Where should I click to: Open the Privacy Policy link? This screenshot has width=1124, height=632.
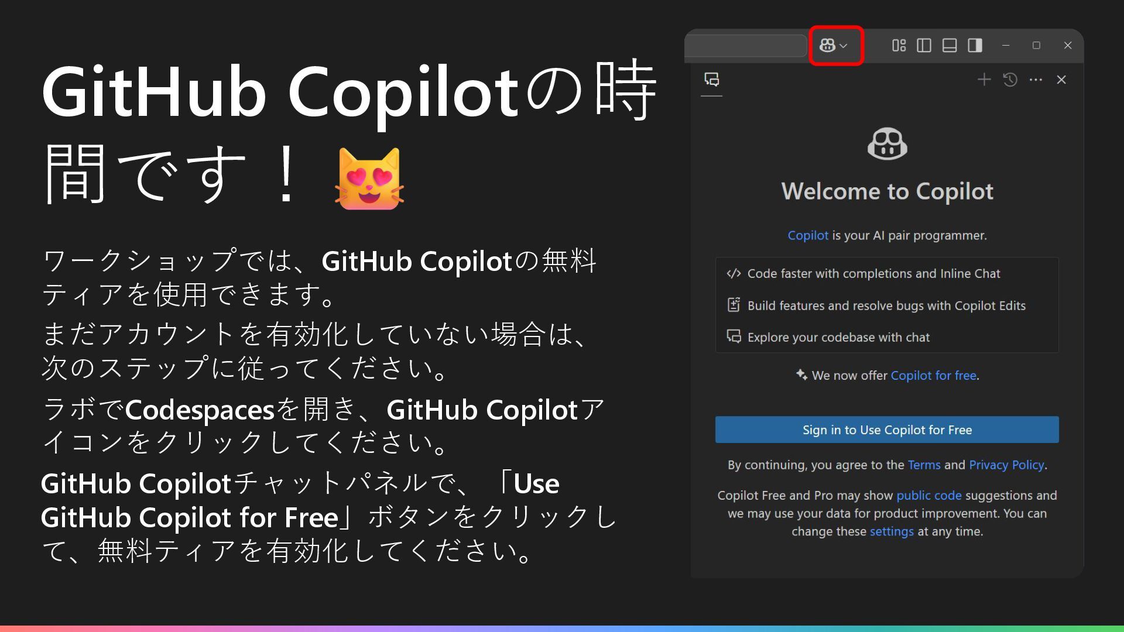tap(1006, 465)
